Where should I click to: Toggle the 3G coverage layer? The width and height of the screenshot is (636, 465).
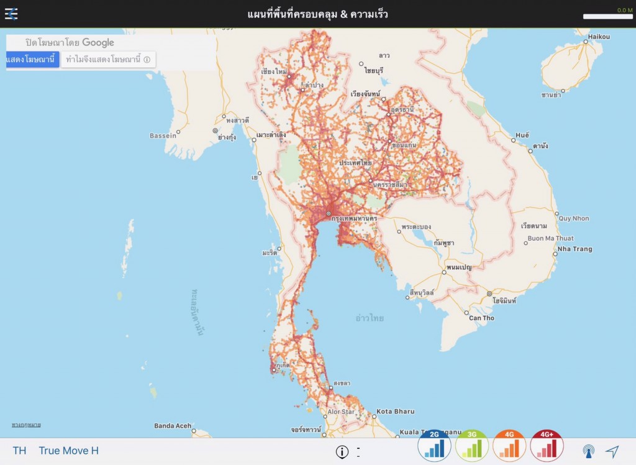(x=471, y=446)
